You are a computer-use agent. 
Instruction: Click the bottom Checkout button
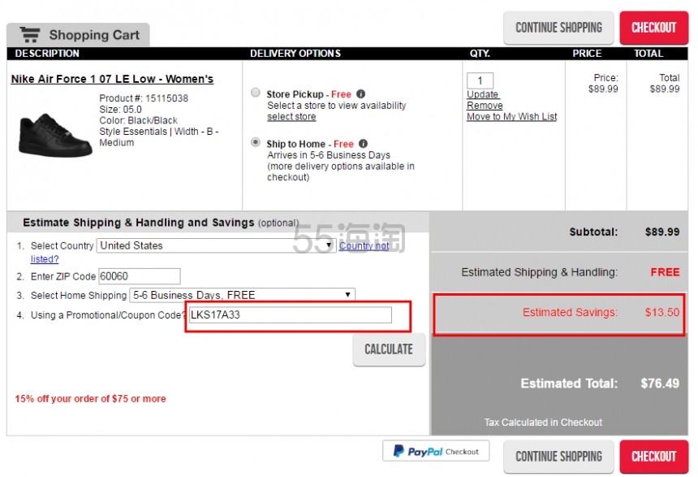pos(653,457)
